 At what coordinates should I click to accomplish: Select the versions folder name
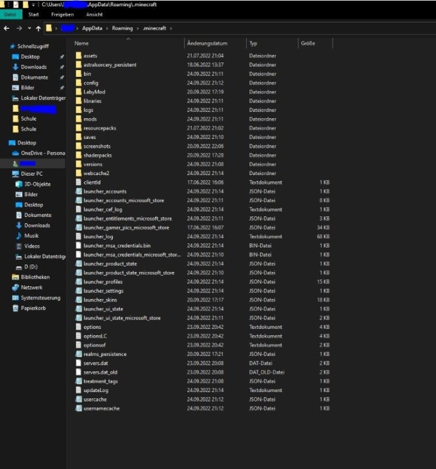coord(93,164)
